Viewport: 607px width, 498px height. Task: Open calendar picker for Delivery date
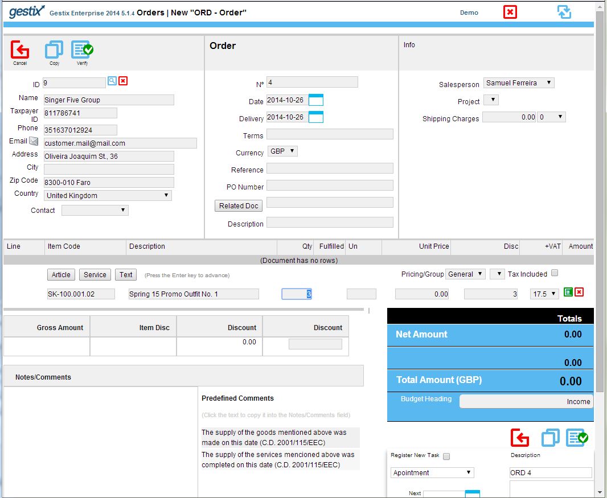point(316,117)
